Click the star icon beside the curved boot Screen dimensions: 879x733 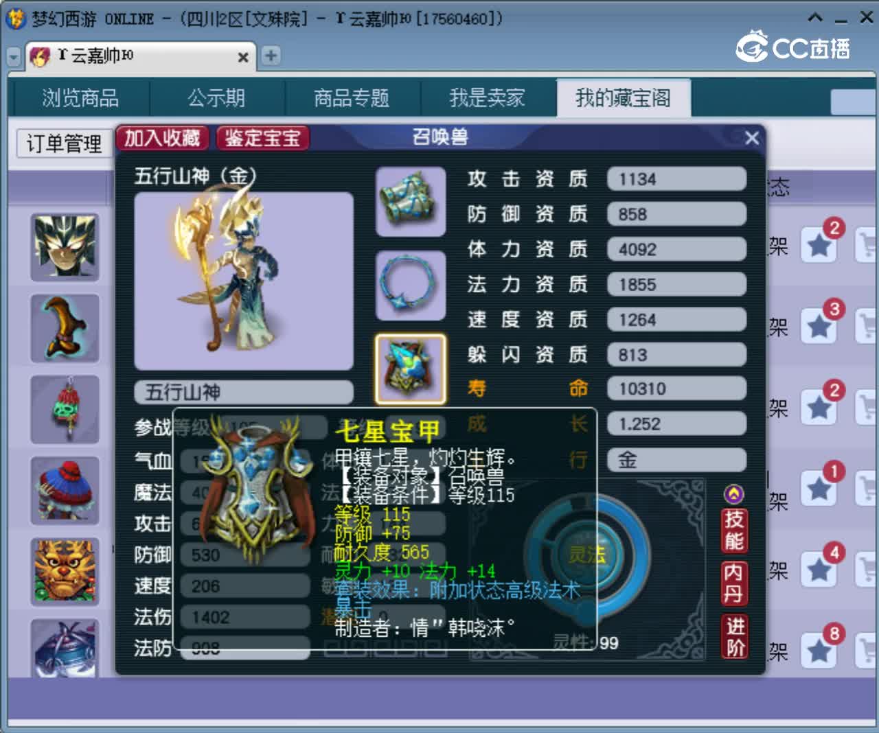pyautogui.click(x=820, y=326)
